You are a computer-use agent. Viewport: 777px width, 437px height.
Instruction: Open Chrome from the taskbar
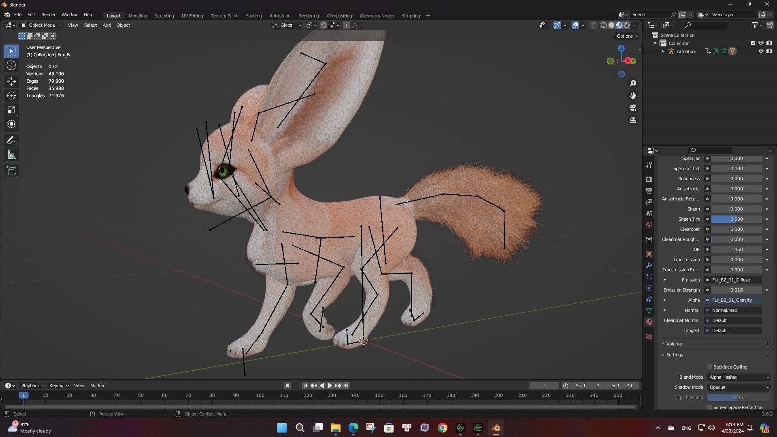point(442,428)
